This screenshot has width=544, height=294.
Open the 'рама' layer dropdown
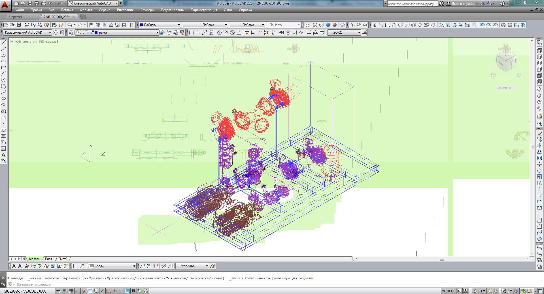tap(117, 33)
